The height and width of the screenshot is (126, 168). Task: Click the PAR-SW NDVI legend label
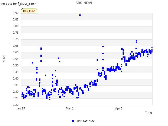[86, 121]
